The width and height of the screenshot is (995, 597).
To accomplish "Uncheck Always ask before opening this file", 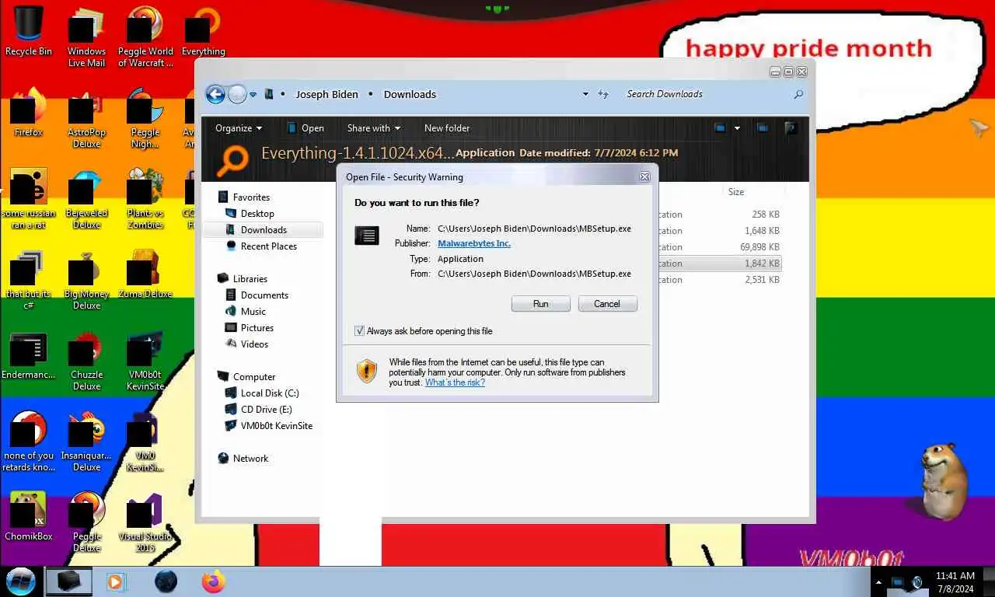I will (x=359, y=331).
